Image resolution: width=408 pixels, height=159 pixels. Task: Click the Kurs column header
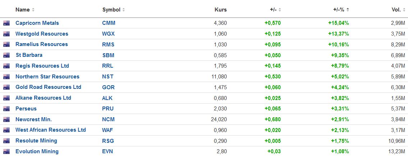221,10
